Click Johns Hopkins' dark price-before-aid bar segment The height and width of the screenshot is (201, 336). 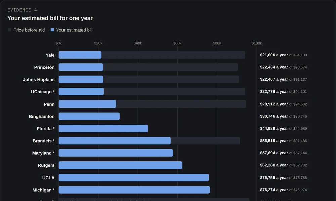click(171, 79)
